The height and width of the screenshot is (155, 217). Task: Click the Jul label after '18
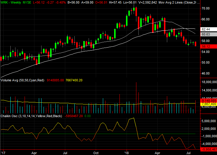click(x=188, y=153)
